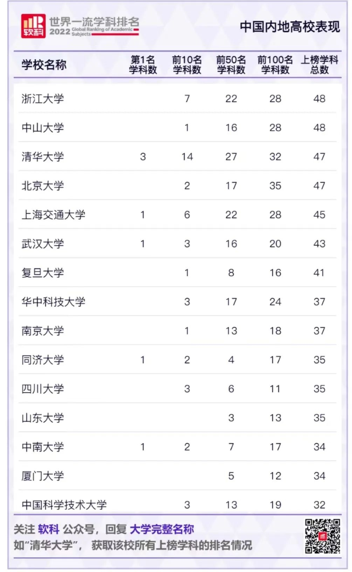The height and width of the screenshot is (572, 352).
Task: Select the 清华大学 table row
Action: (177, 157)
